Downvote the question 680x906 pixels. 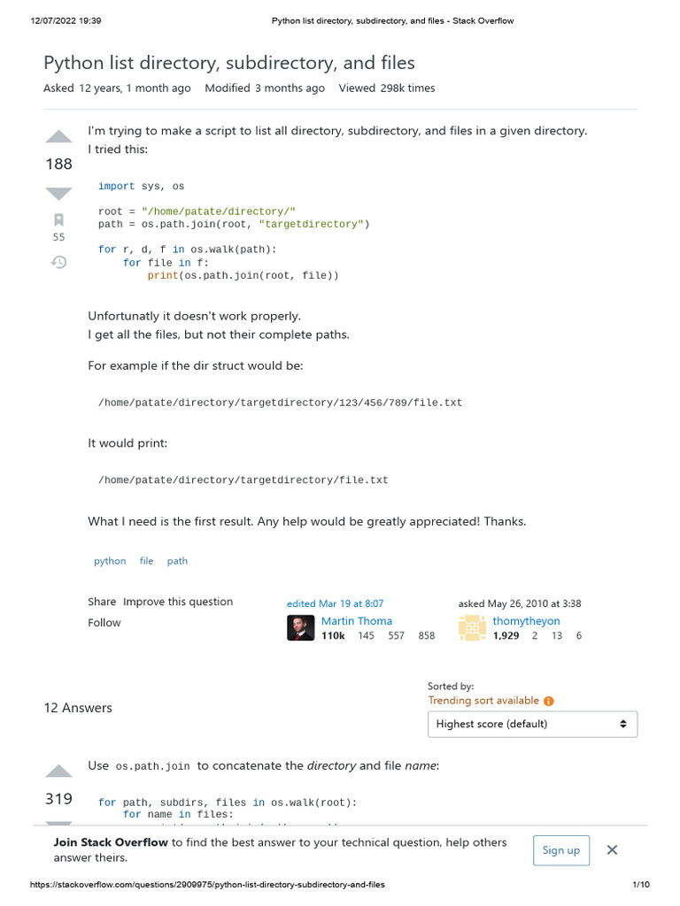tap(58, 193)
